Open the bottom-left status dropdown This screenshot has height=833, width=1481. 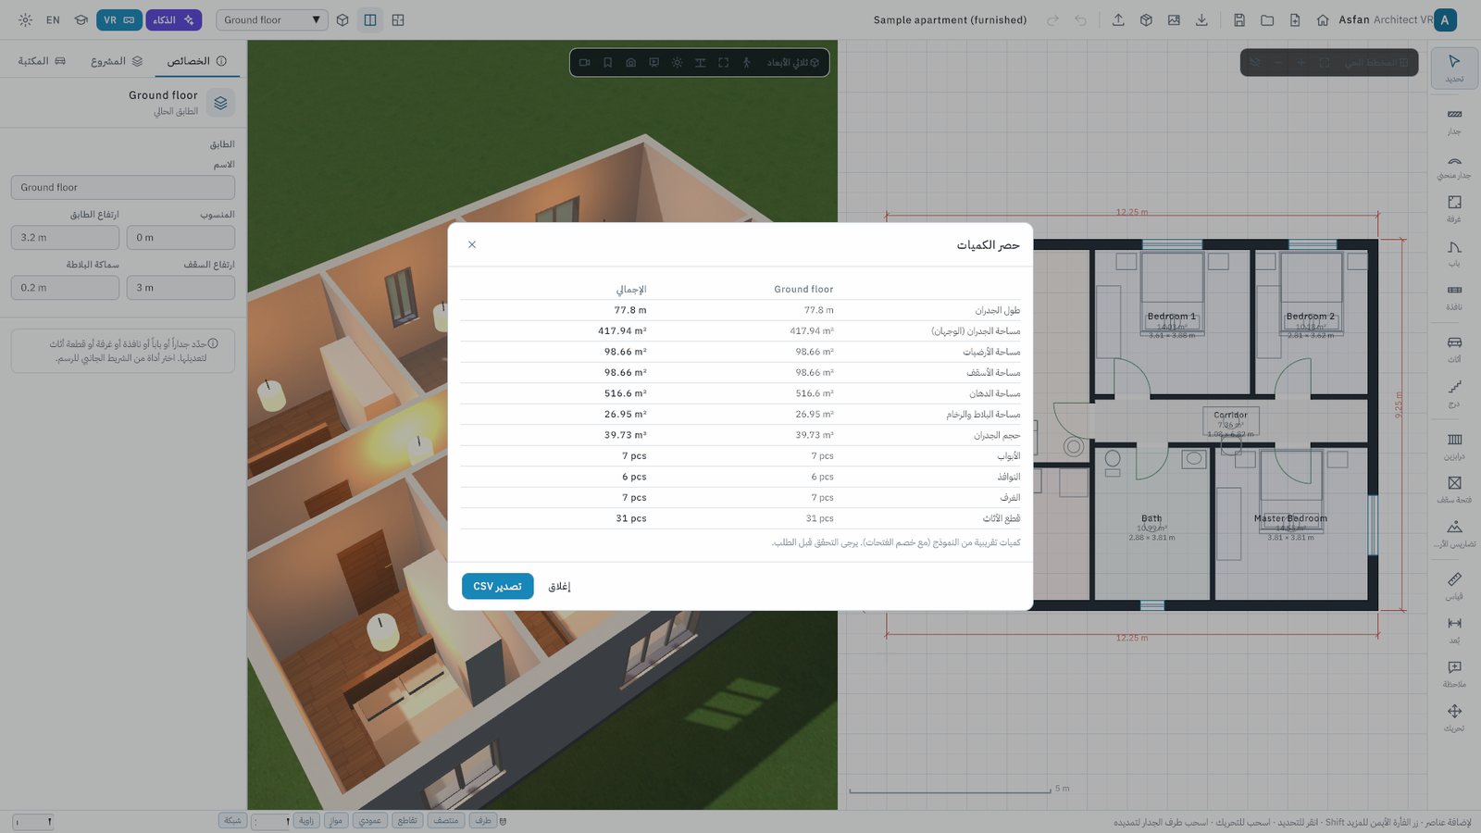point(32,821)
